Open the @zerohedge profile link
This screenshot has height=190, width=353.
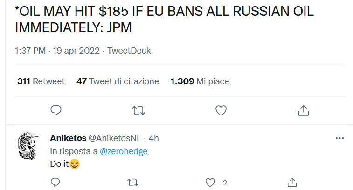(124, 151)
